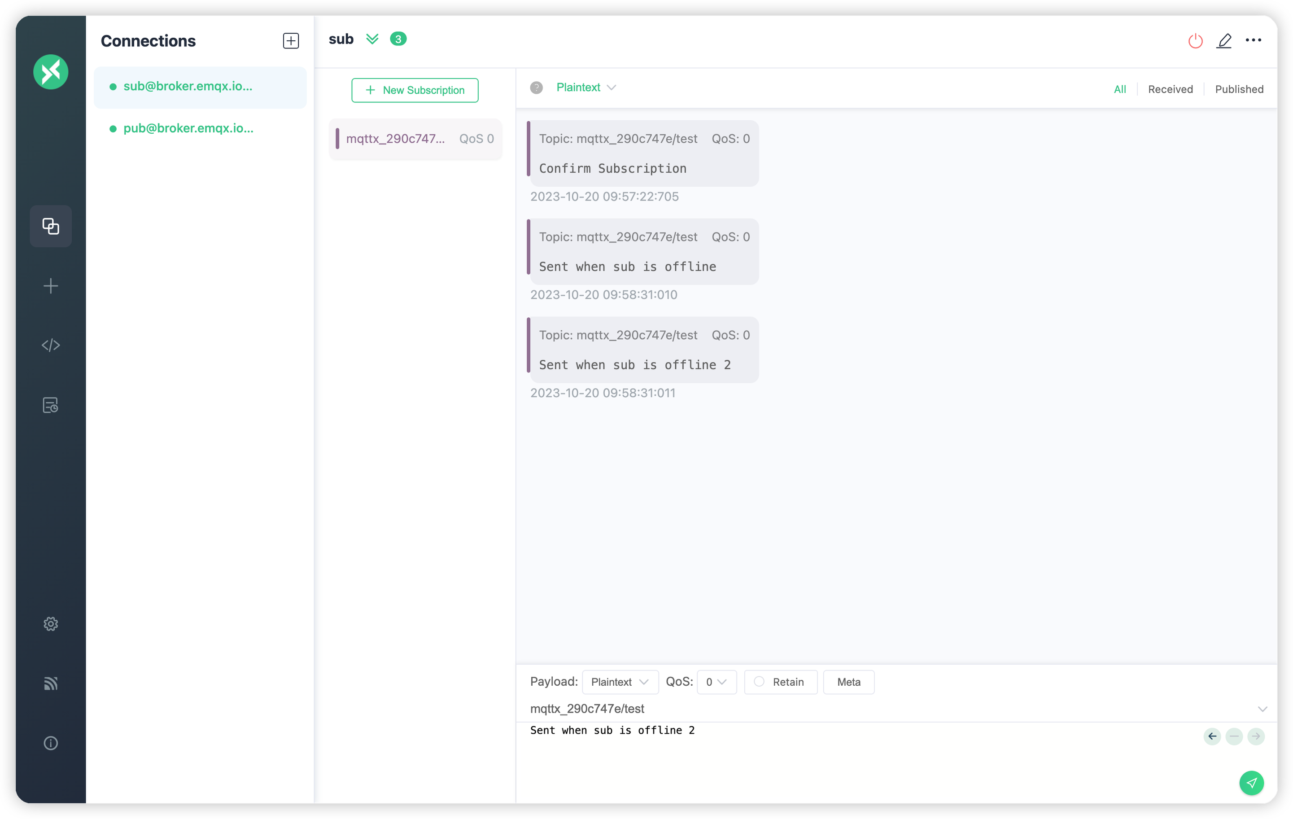This screenshot has width=1293, height=819.
Task: Collapse the top bar with double chevron
Action: (x=372, y=39)
